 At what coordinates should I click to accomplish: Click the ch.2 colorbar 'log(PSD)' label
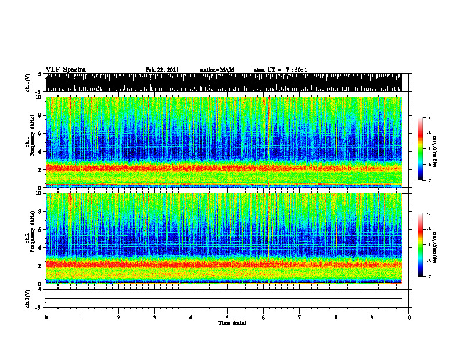(435, 247)
